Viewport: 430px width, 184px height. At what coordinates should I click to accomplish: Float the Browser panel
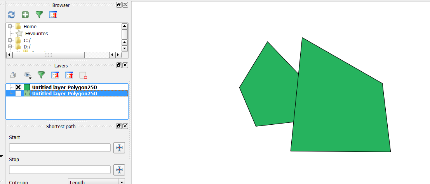tap(119, 5)
